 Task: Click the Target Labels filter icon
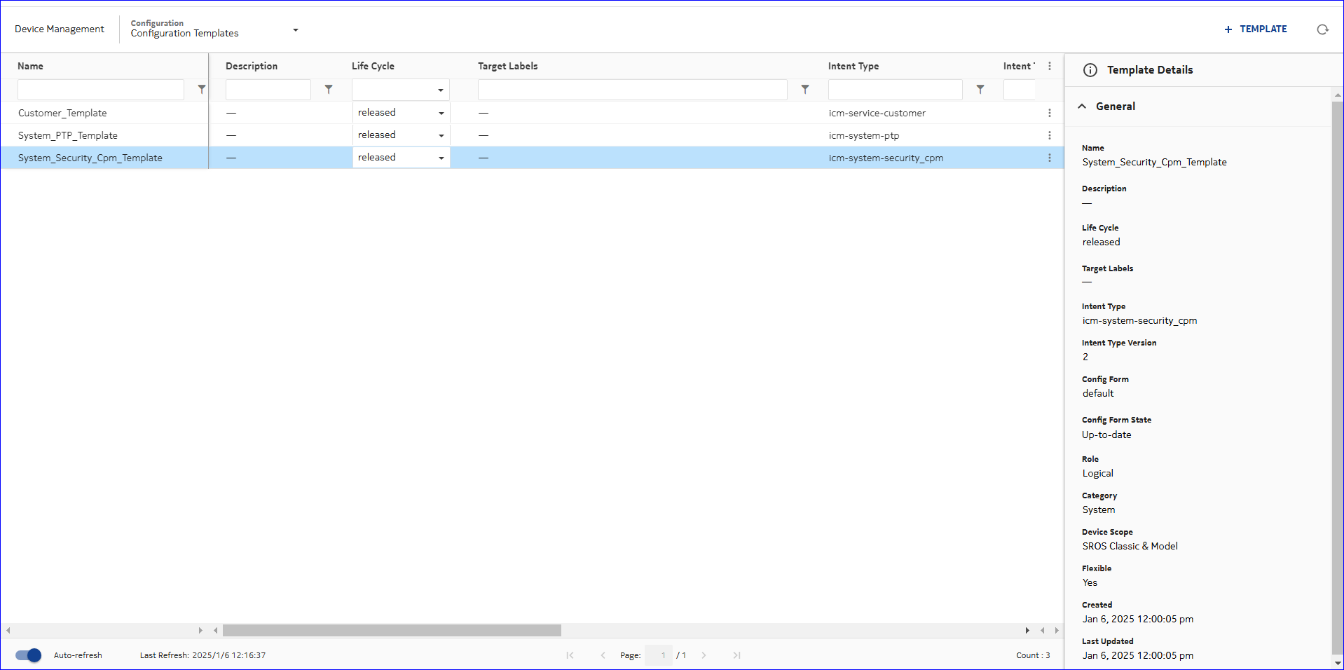point(805,90)
